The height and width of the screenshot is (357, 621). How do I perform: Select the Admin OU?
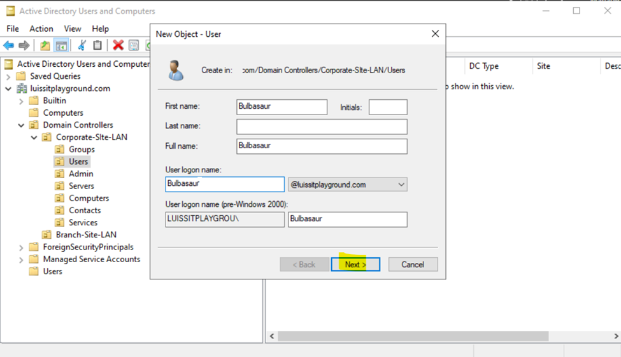[x=81, y=174]
